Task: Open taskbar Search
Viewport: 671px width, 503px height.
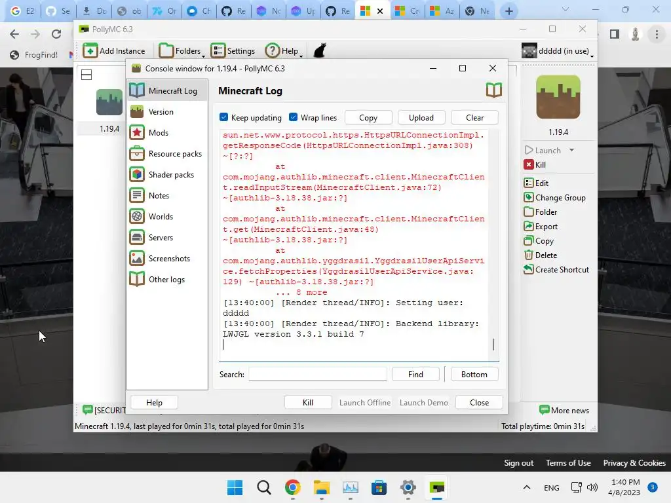Action: [x=264, y=487]
